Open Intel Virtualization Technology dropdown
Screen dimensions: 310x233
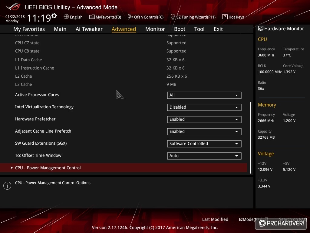tap(204, 107)
